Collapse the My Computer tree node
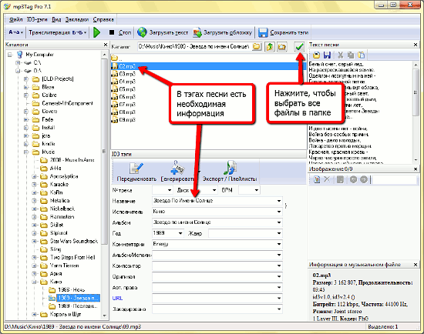 pos(10,55)
